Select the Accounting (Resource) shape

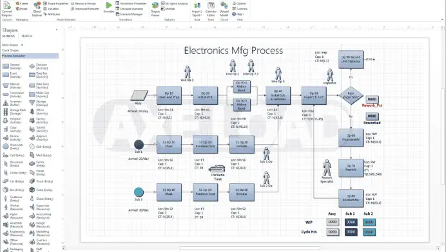point(40,216)
